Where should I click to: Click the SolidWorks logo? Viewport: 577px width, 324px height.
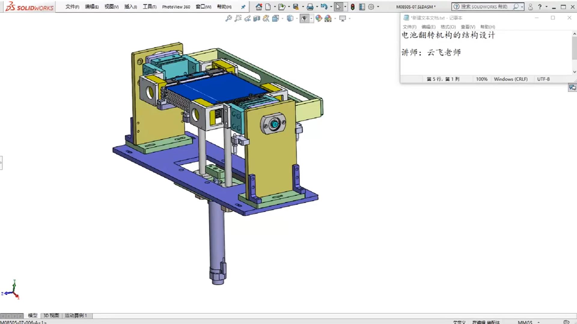[29, 6]
